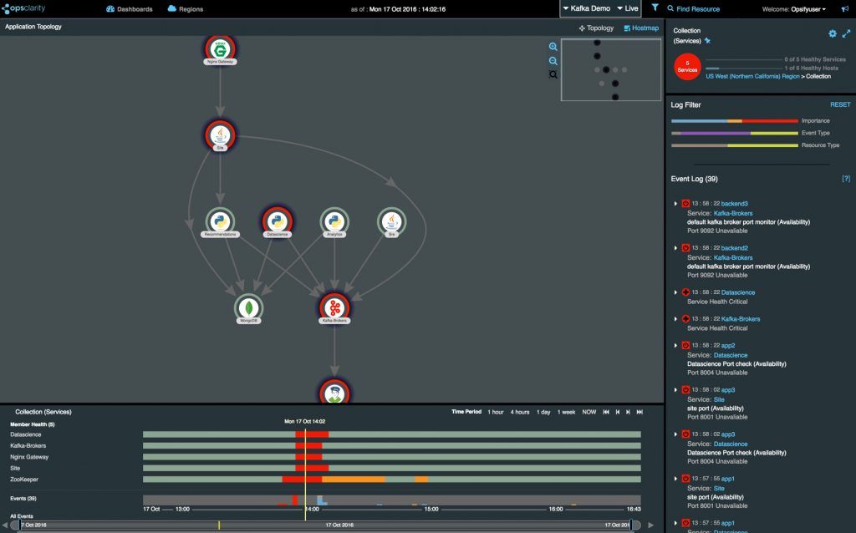The image size is (856, 533).
Task: Open the Kafka Demo environment dropdown
Action: click(586, 8)
